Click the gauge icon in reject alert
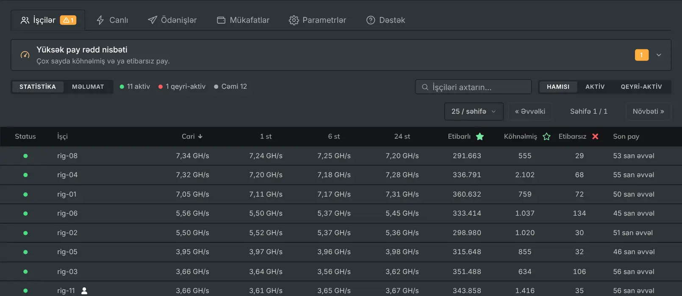Viewport: 682px width, 296px height. coord(25,55)
